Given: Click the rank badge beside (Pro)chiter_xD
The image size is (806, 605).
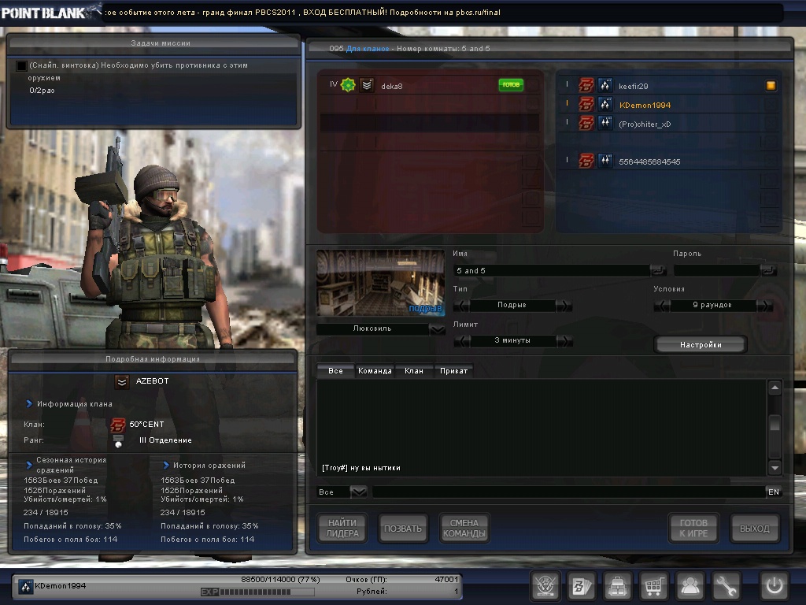Looking at the screenshot, I should pyautogui.click(x=605, y=124).
